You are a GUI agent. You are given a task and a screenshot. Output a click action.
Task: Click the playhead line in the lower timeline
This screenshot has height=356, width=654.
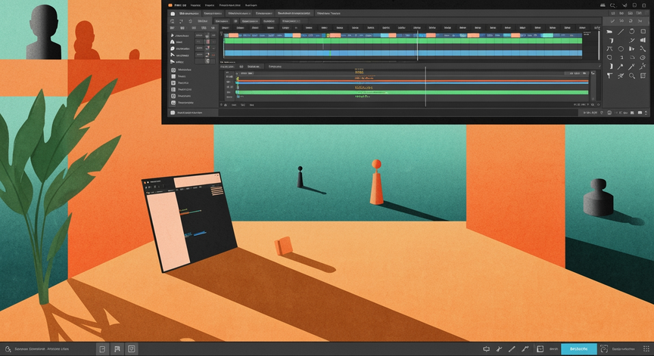425,87
